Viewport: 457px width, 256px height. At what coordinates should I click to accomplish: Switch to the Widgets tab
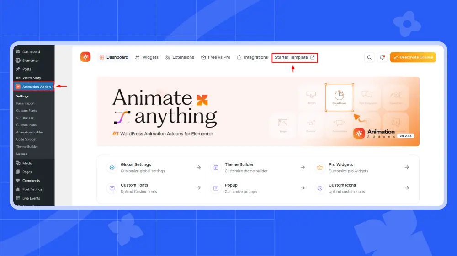click(x=147, y=57)
